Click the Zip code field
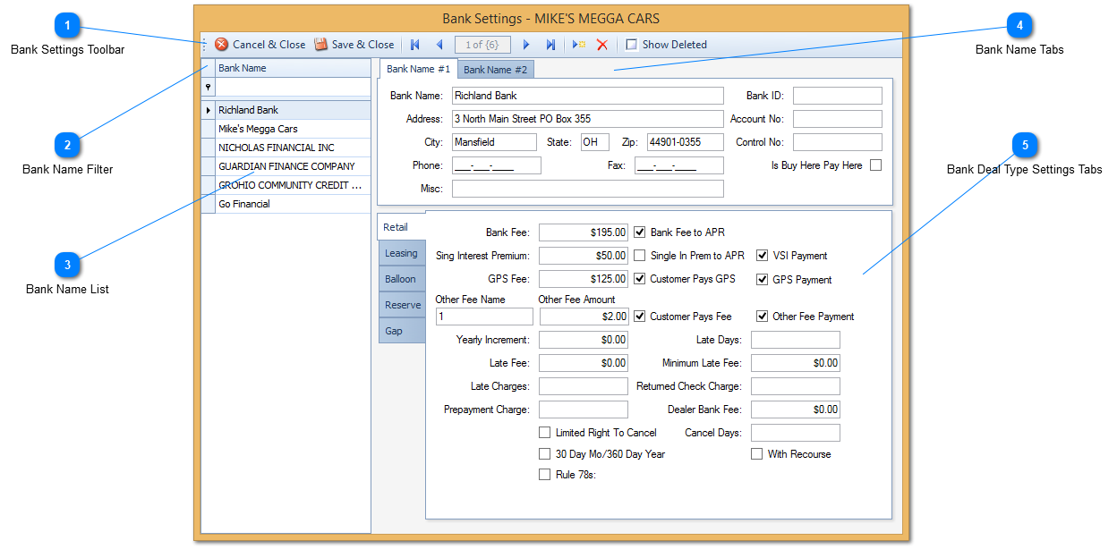Viewport: 1117px width, 549px height. point(685,142)
